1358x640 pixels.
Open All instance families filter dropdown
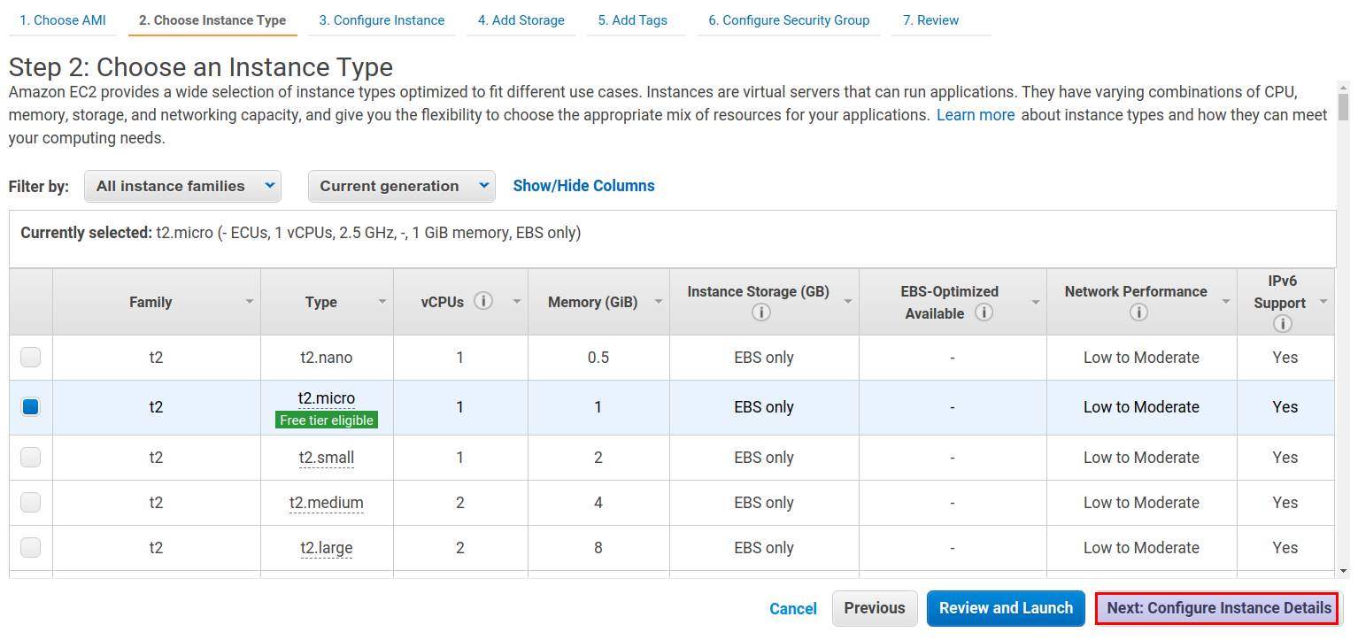[182, 186]
